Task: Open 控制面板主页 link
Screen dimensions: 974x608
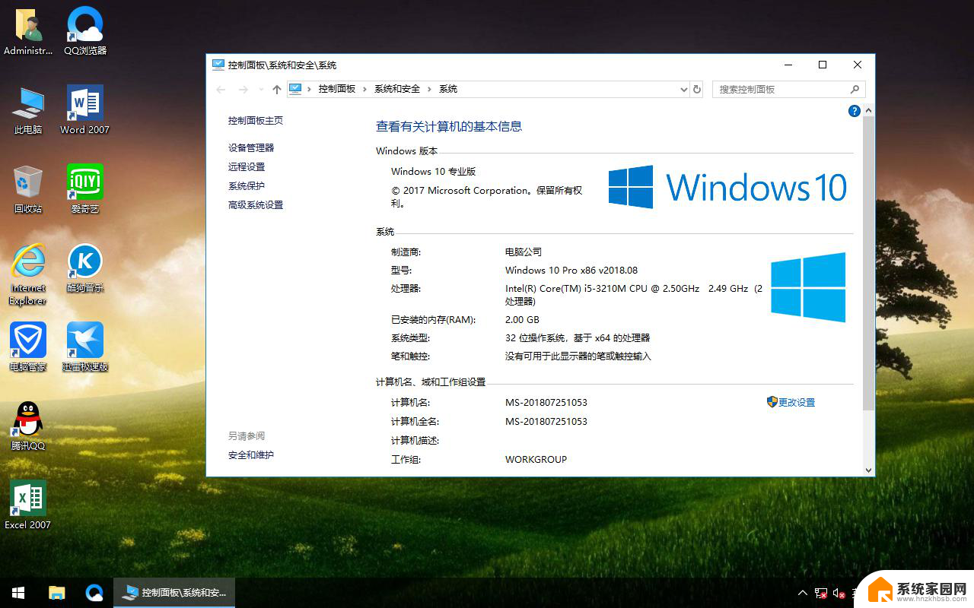Action: tap(256, 121)
